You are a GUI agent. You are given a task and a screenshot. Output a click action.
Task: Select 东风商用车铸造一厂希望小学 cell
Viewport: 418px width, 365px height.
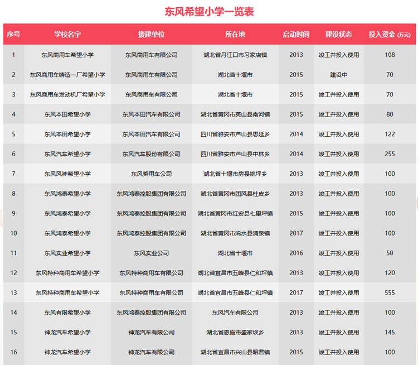pyautogui.click(x=67, y=75)
